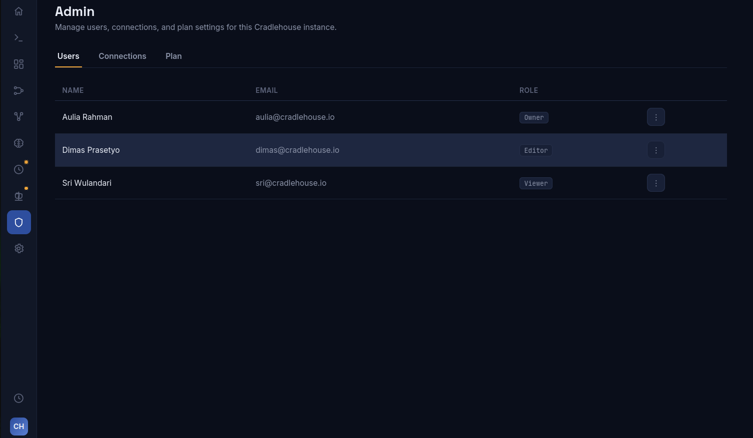Select the name Dimas Prasetyo
Screen dimensions: 753x438
91,150
